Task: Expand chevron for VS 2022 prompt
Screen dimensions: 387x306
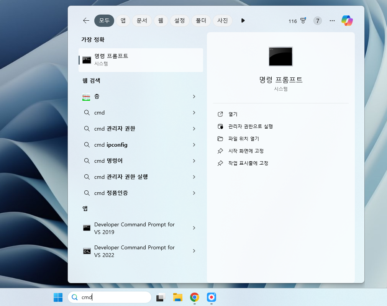Action: point(194,251)
